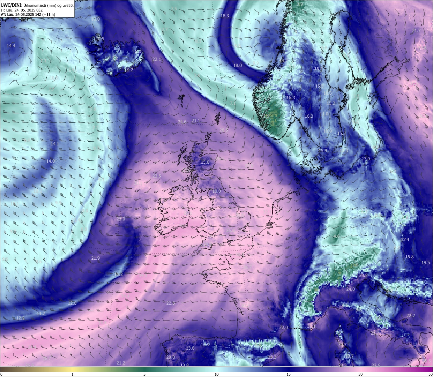Click the legend tick label 15

point(289,374)
